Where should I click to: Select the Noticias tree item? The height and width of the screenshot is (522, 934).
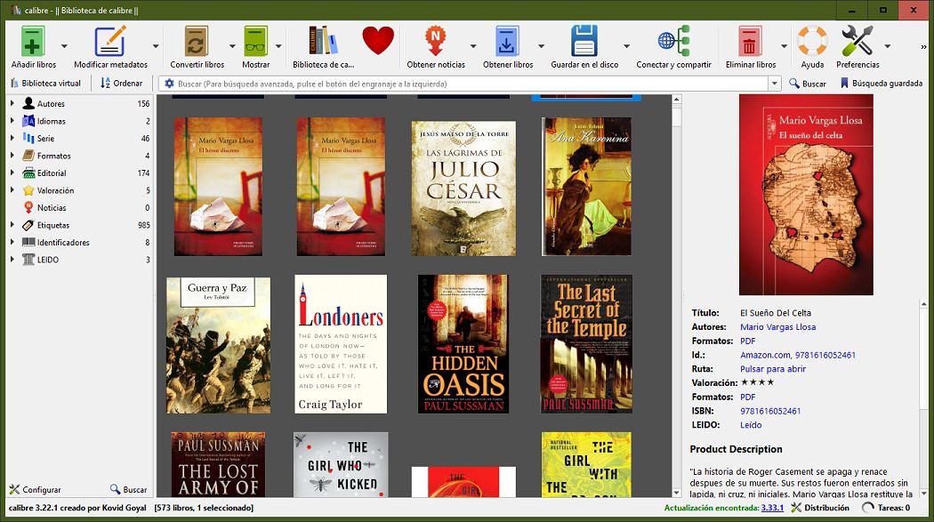pyautogui.click(x=52, y=208)
